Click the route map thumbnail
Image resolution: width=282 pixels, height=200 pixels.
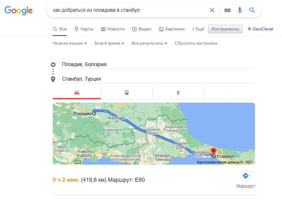[x=154, y=134]
